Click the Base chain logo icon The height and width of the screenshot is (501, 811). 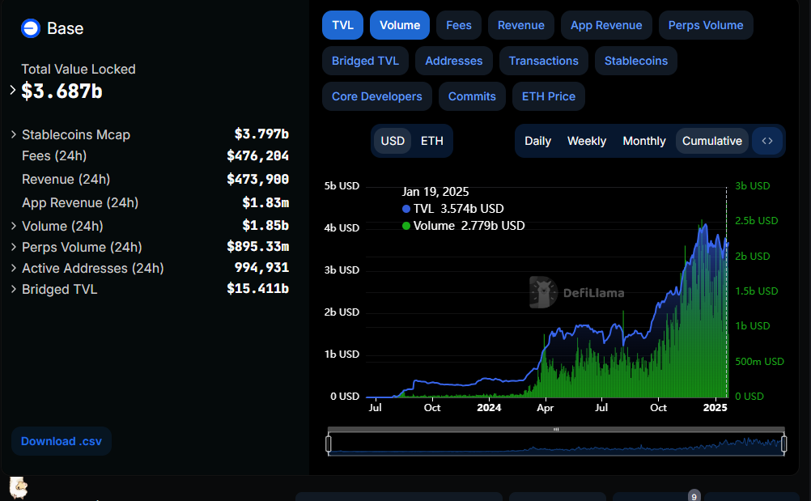coord(31,28)
